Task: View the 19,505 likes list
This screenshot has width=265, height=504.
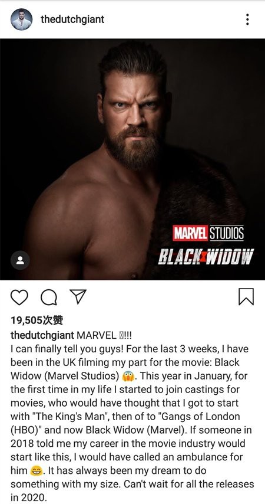Action: tap(37, 320)
